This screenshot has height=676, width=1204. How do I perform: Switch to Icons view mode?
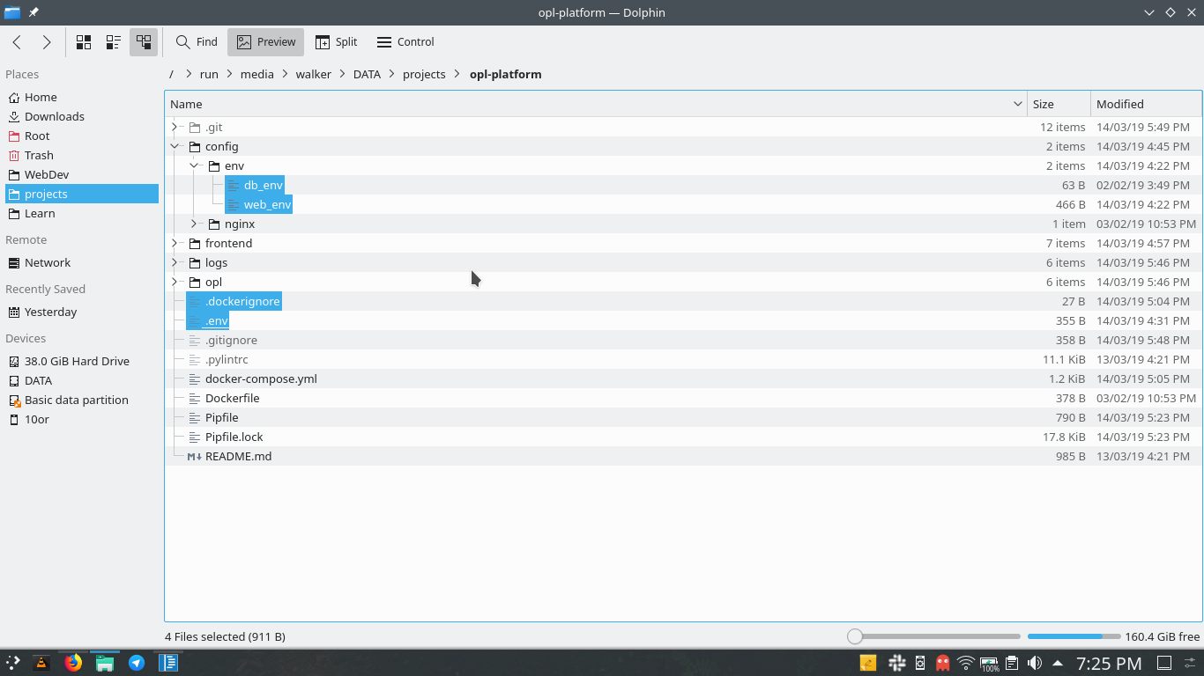[84, 41]
